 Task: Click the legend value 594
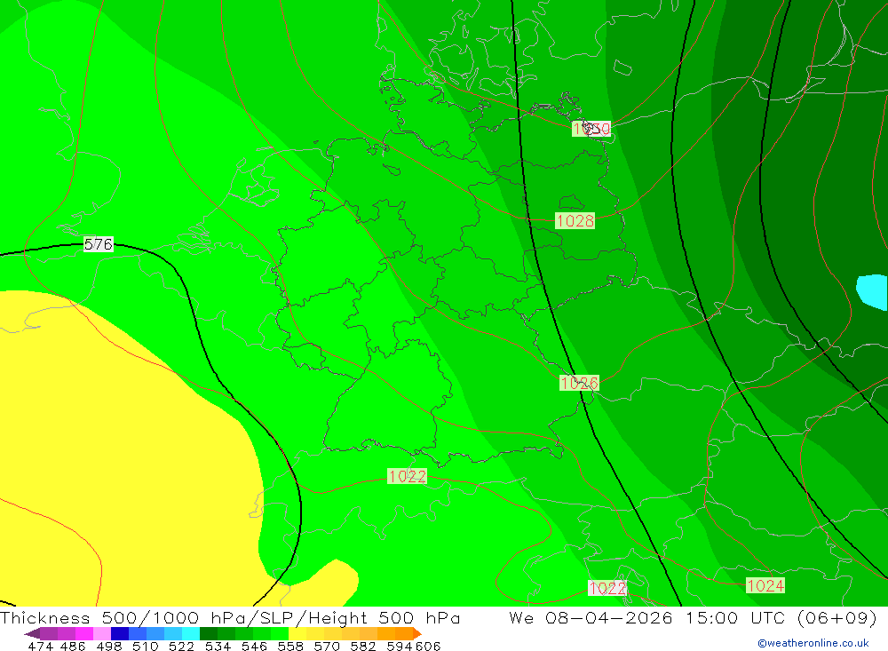(x=399, y=646)
